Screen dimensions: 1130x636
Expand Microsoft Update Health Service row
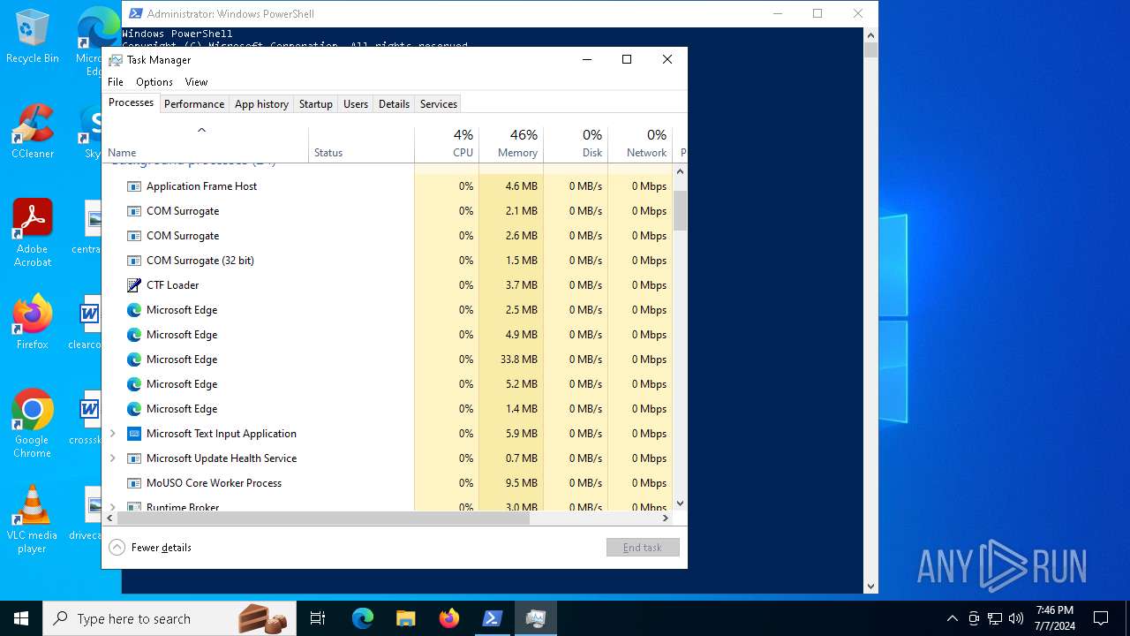click(113, 458)
